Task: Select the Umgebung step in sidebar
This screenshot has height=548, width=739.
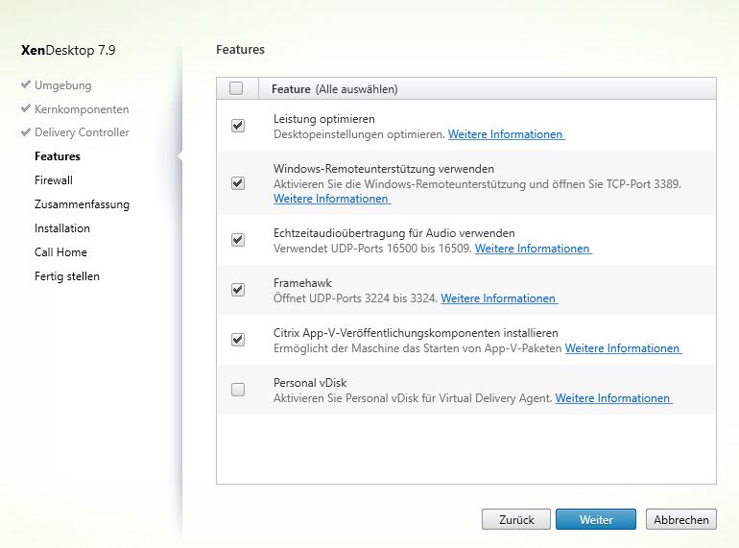Action: [62, 85]
